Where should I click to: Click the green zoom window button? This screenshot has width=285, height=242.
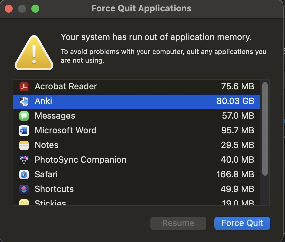point(35,8)
